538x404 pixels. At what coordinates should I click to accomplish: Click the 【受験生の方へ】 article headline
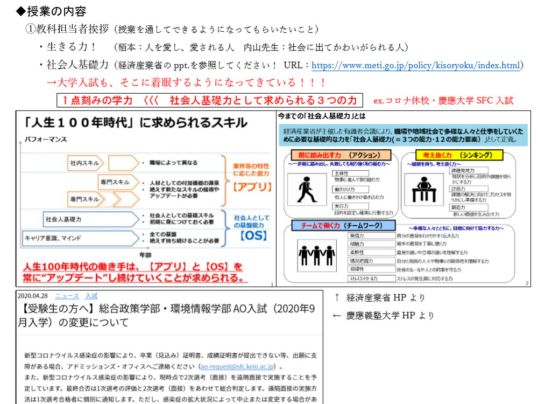(166, 315)
